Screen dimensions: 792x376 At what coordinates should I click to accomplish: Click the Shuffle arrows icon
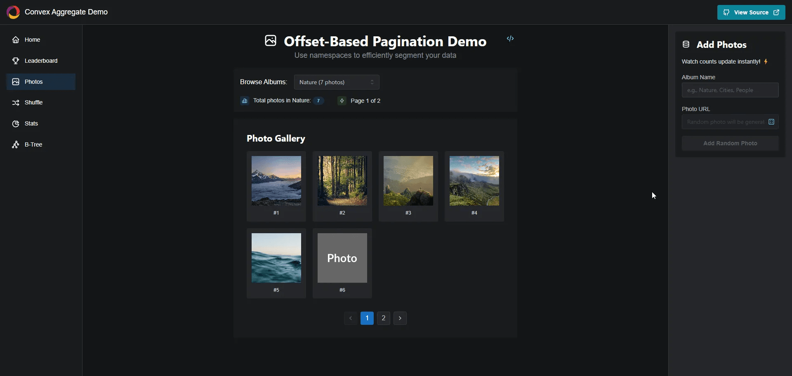tap(16, 103)
